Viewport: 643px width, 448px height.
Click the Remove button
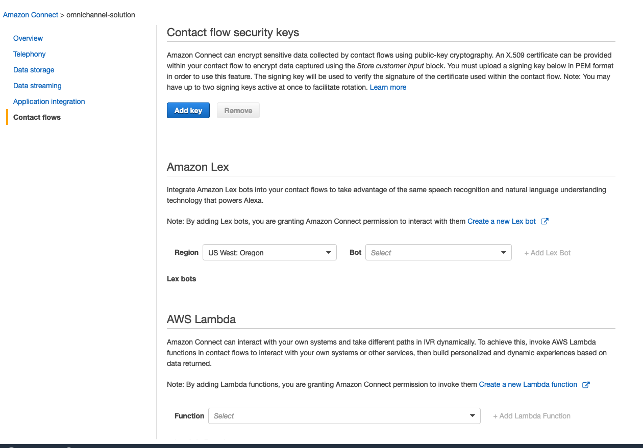coord(238,111)
